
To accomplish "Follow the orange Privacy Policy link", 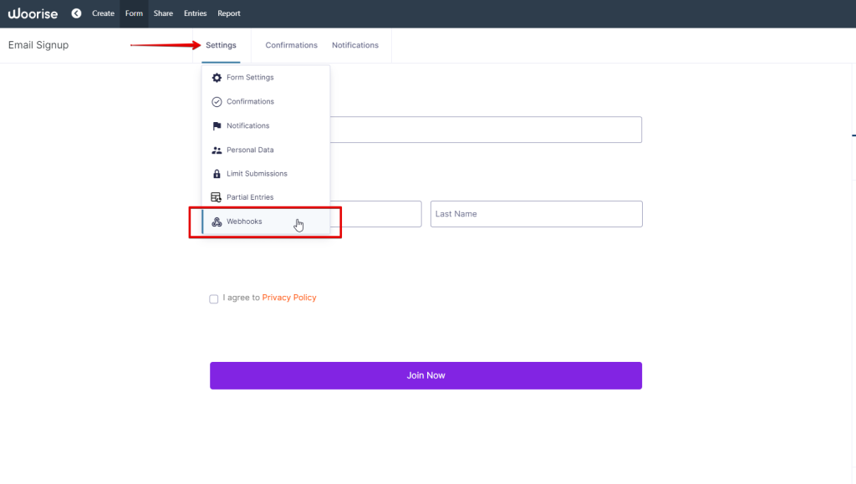I will [289, 298].
